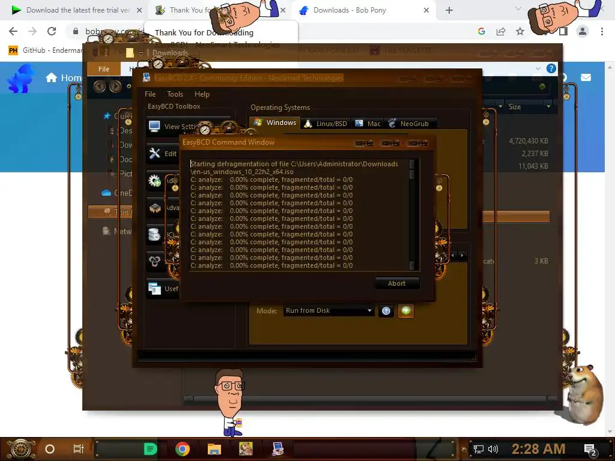Click the Useful Utilities windows icon
The height and width of the screenshot is (461, 615).
pyautogui.click(x=154, y=289)
